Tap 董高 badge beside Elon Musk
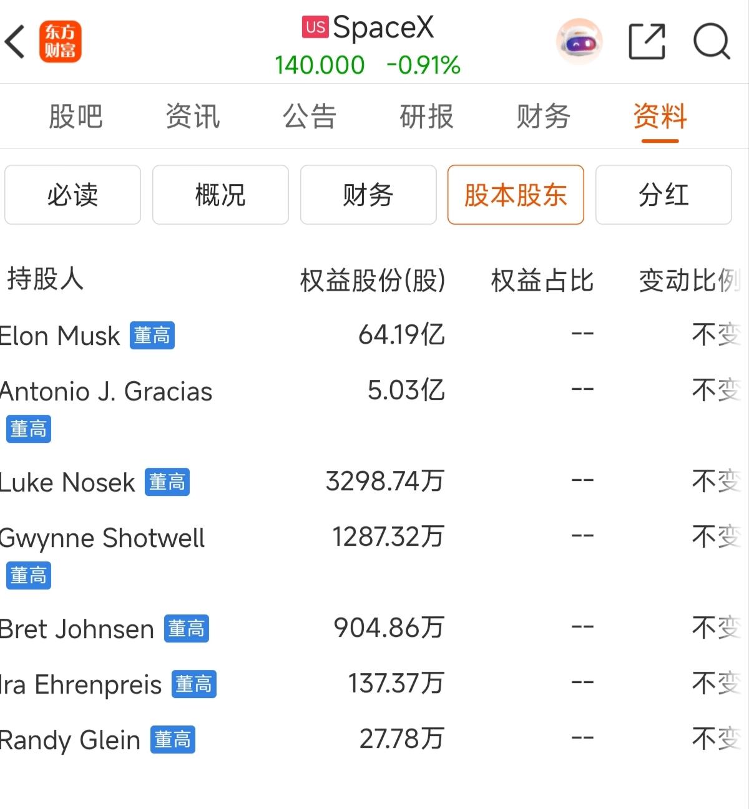Viewport: 749px width, 809px height. [x=152, y=336]
